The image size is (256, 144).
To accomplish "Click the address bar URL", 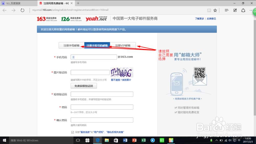I will [x=70, y=10].
